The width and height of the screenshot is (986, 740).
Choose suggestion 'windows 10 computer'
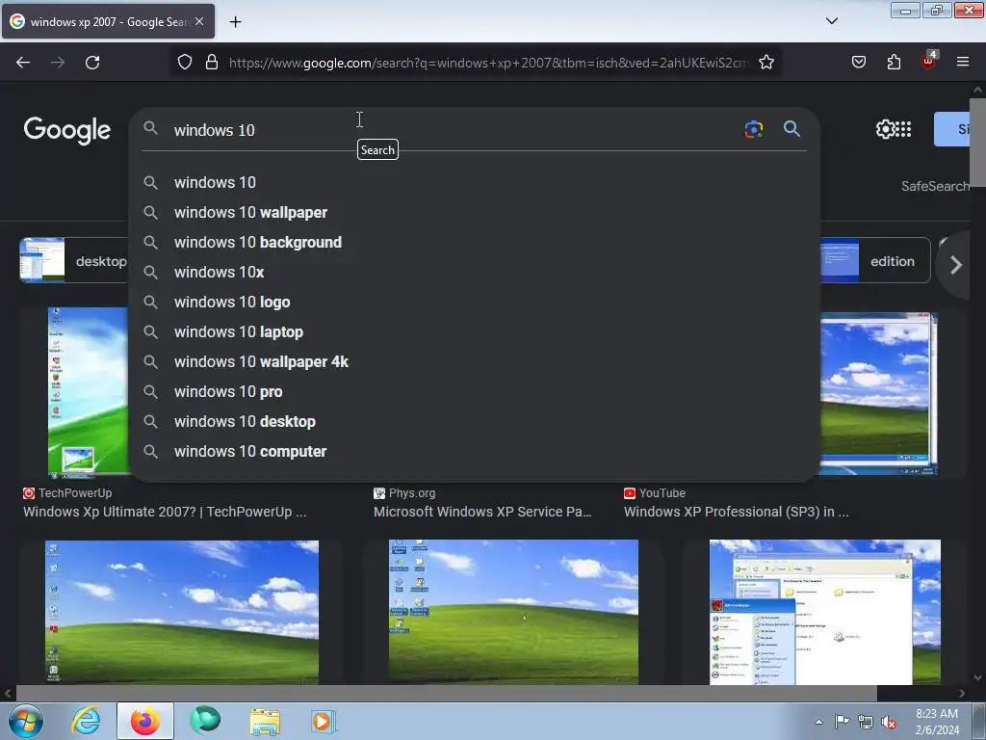[x=474, y=452]
